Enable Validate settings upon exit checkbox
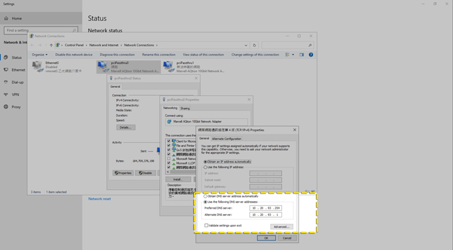Image resolution: width=453 pixels, height=250 pixels. [206, 225]
